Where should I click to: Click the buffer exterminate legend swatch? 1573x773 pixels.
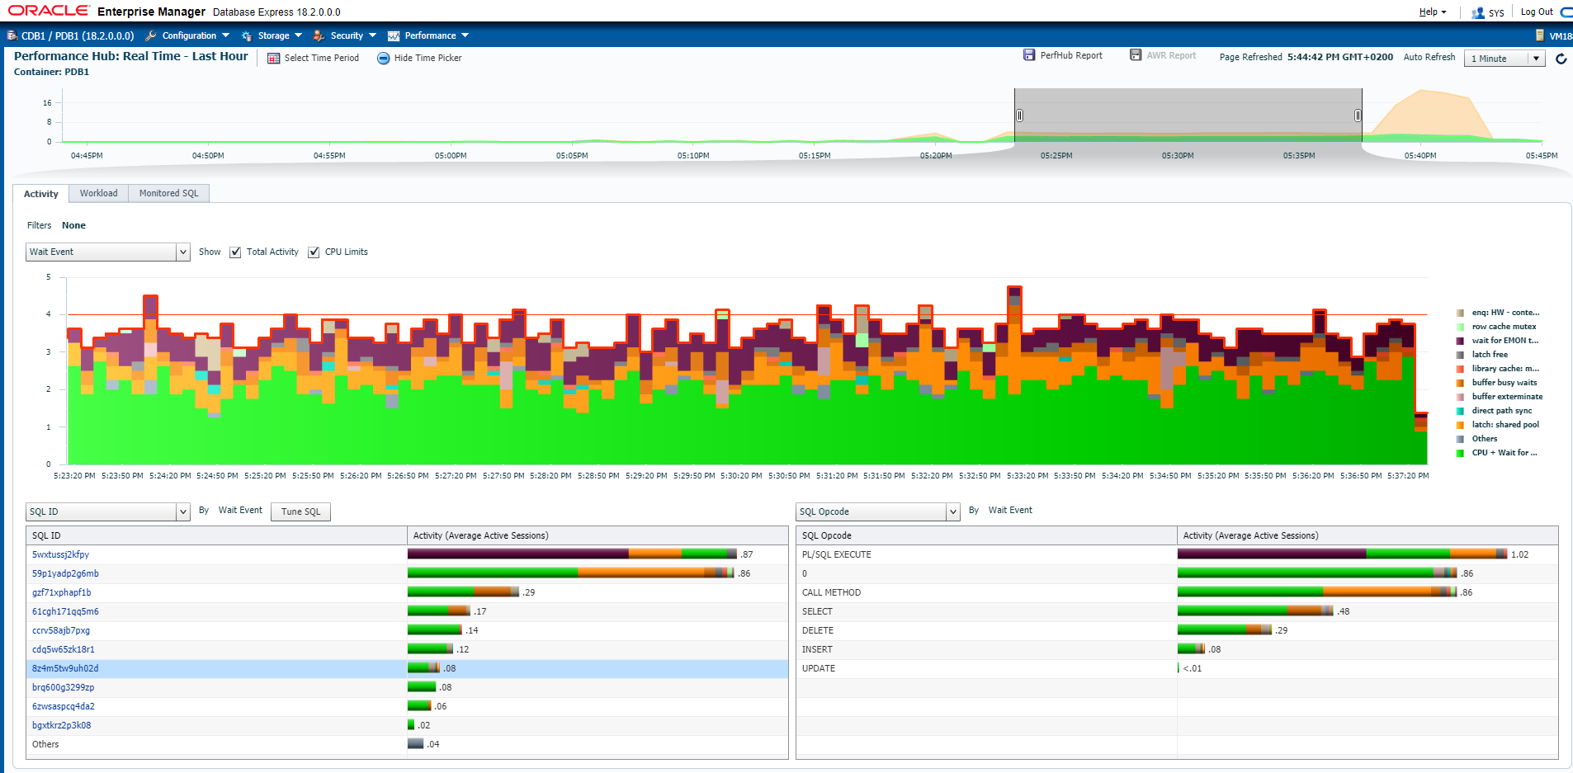(x=1460, y=397)
